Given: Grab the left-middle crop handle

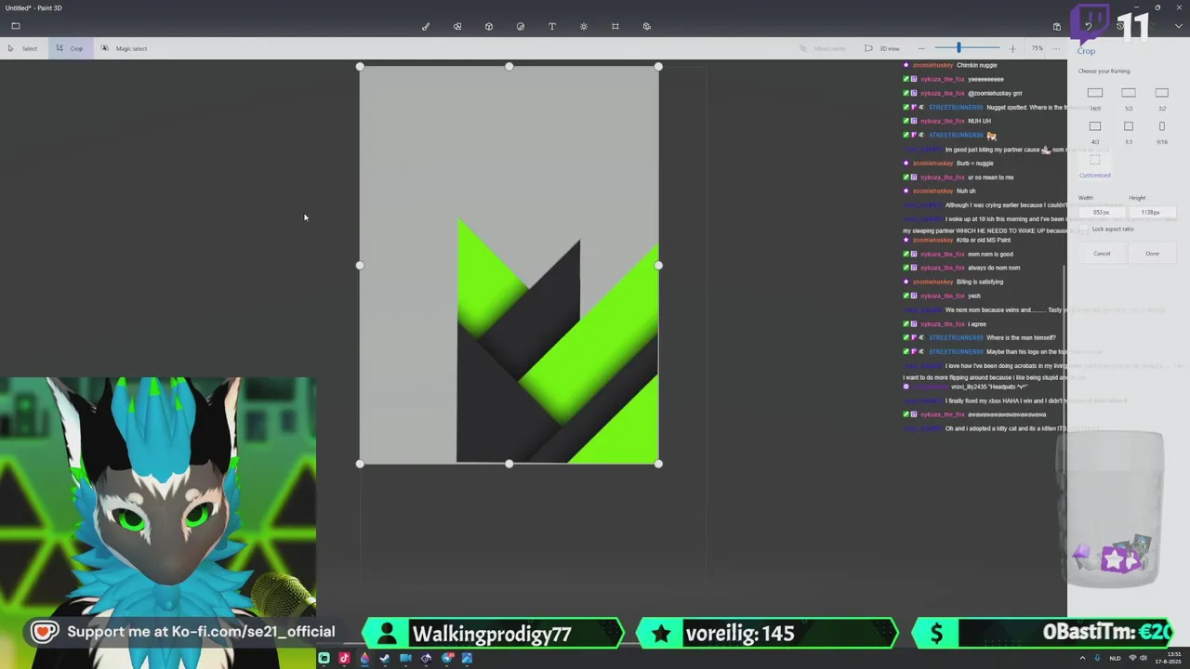Looking at the screenshot, I should coord(360,266).
